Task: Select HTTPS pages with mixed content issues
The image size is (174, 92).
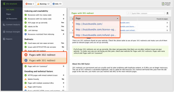Action: (x=44, y=75)
